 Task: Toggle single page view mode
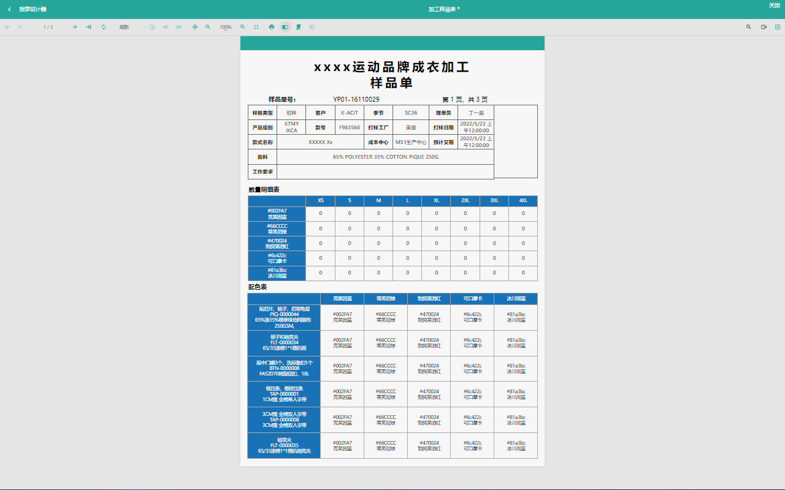(285, 27)
